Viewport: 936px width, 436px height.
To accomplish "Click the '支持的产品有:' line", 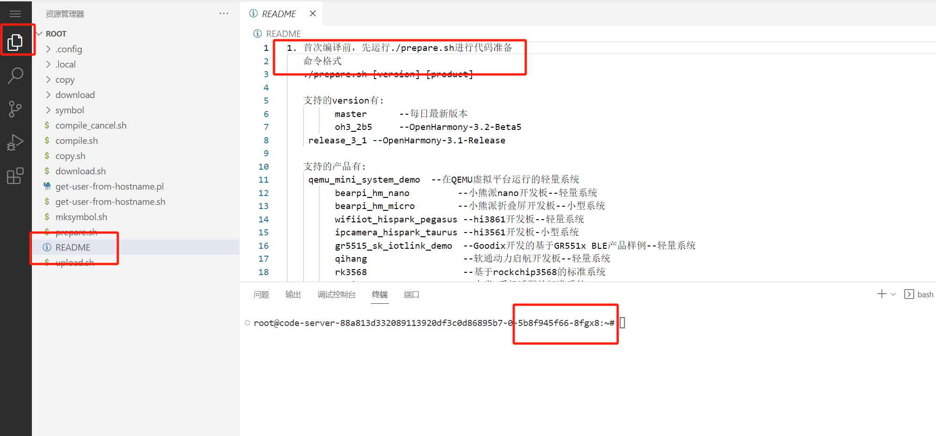I will click(334, 166).
